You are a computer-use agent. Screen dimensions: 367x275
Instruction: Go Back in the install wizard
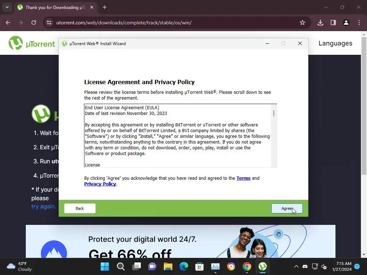[x=80, y=208]
